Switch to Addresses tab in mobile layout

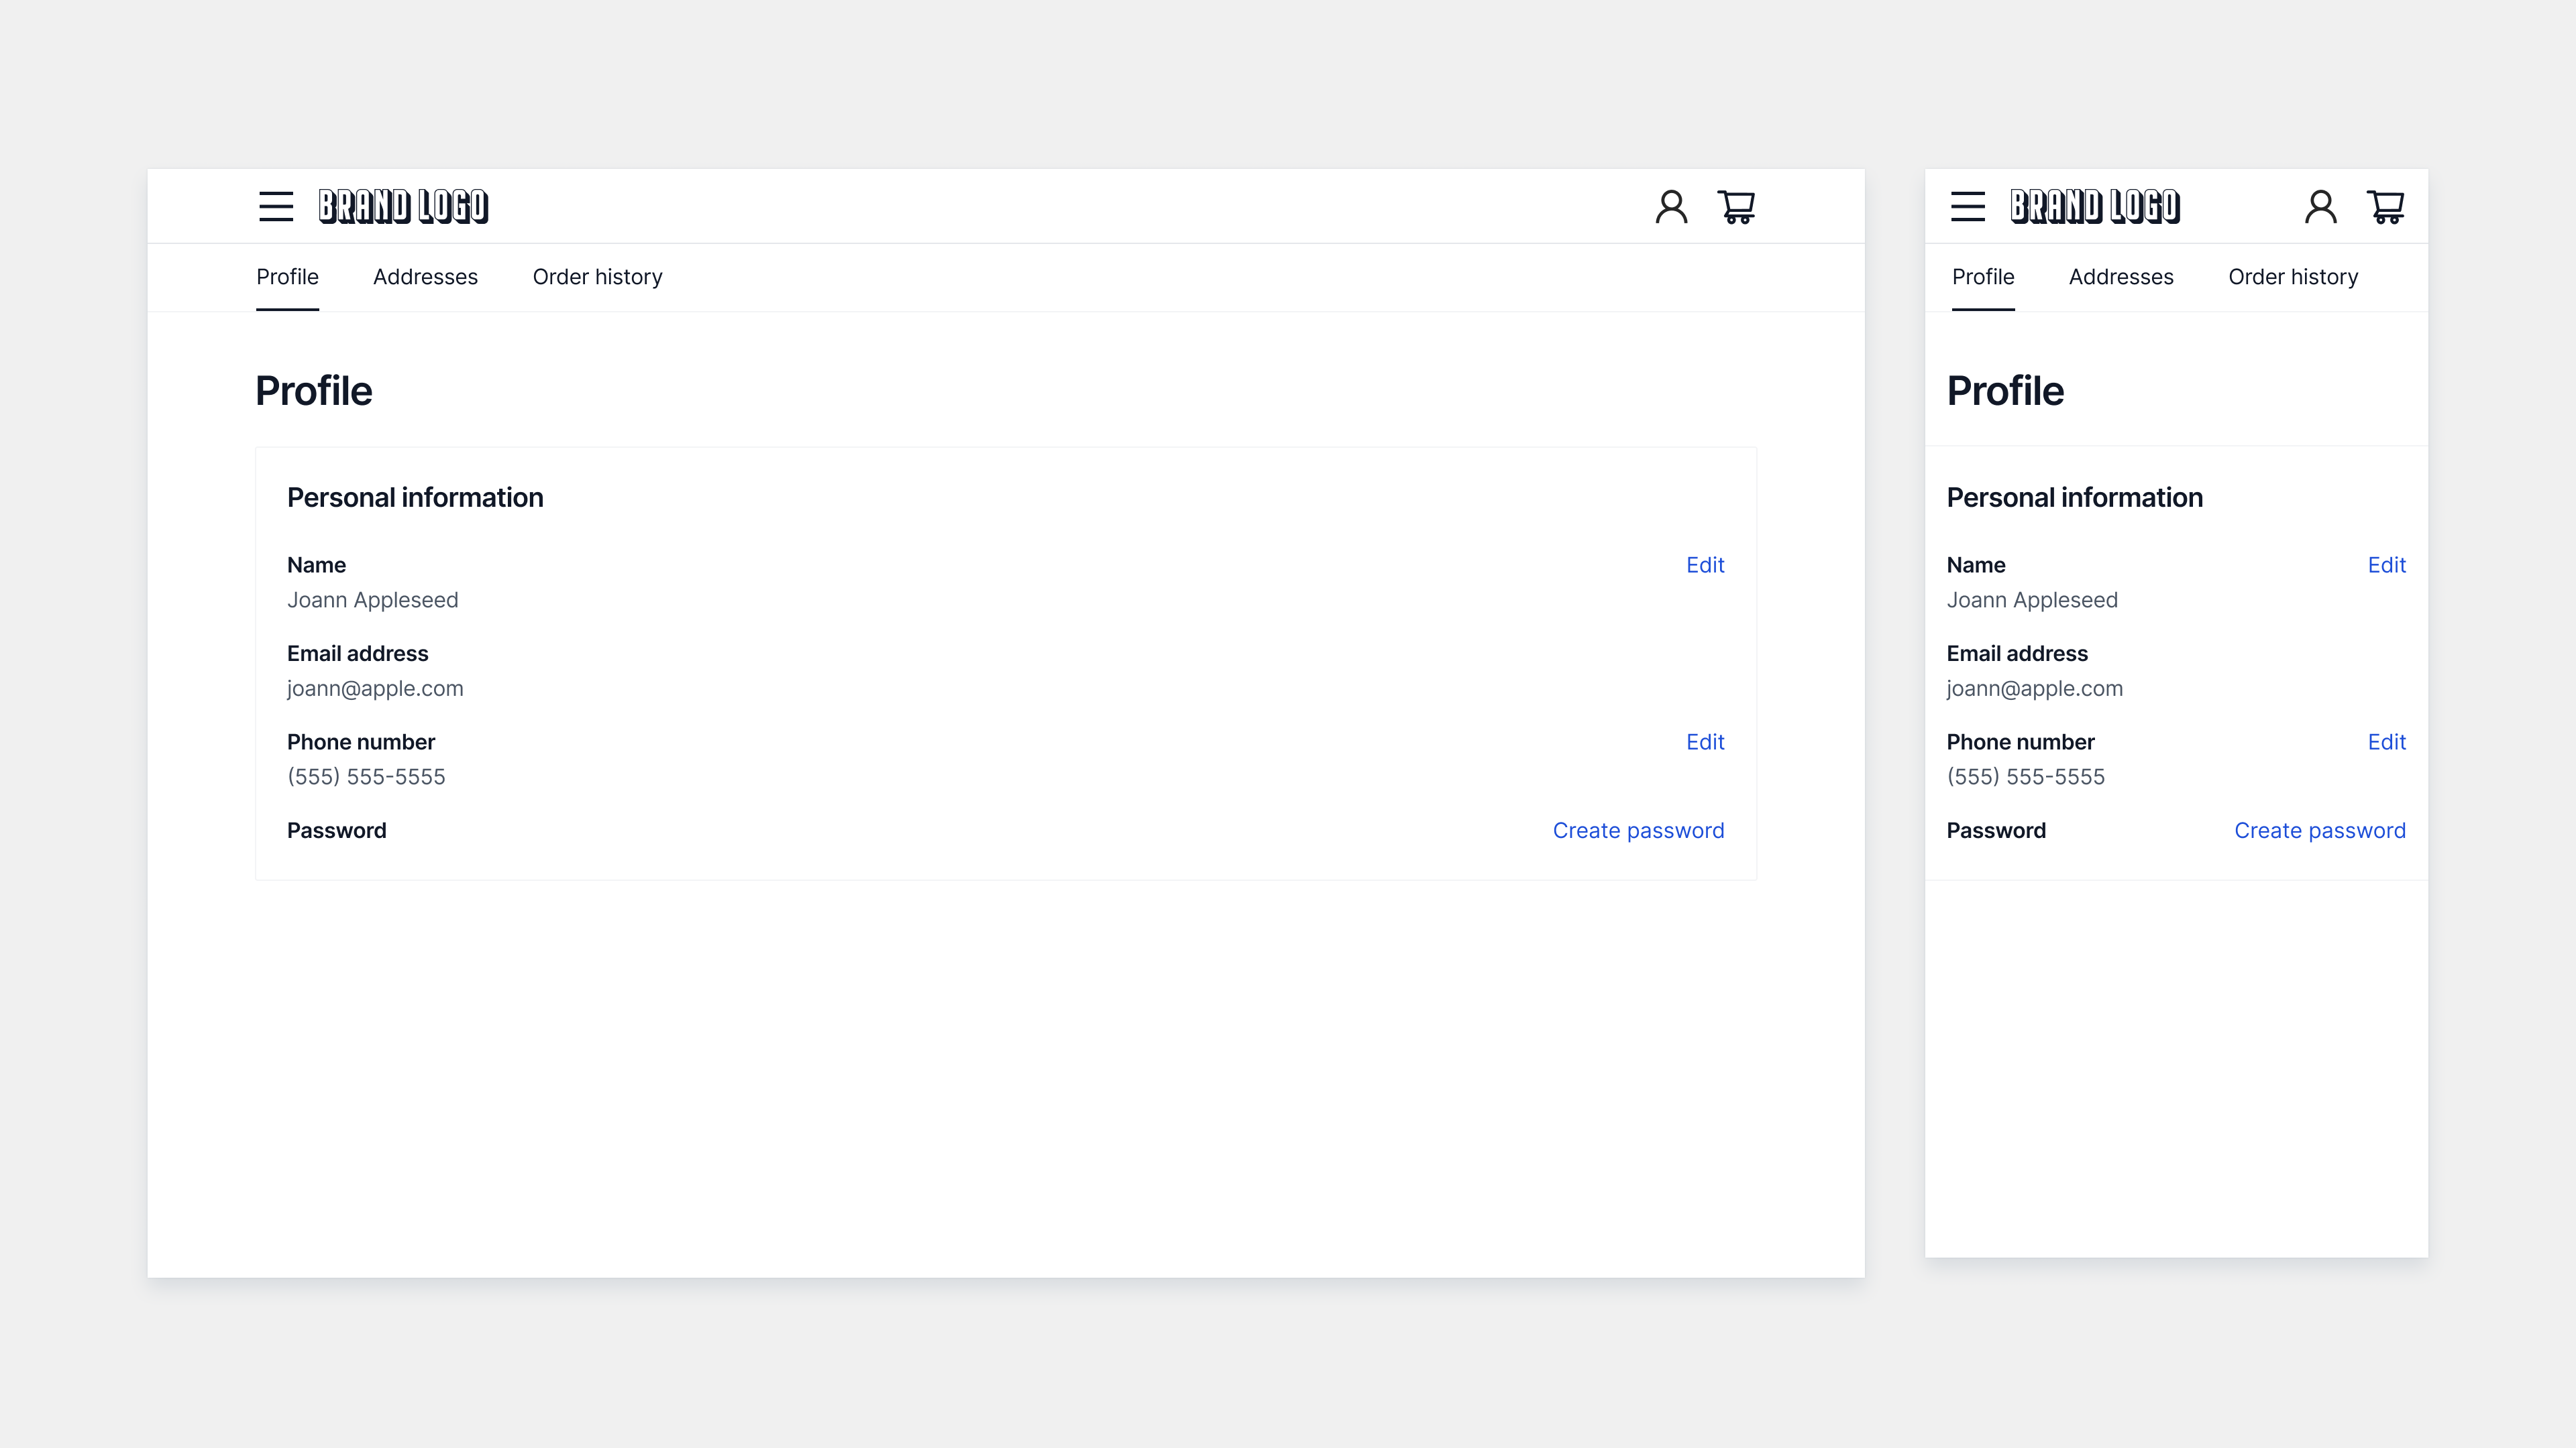[x=2121, y=277]
